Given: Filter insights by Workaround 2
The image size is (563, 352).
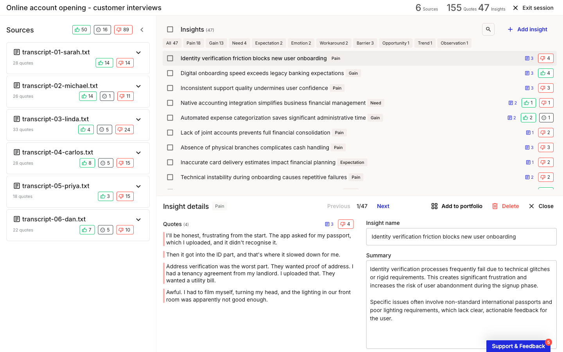Looking at the screenshot, I should pos(333,43).
